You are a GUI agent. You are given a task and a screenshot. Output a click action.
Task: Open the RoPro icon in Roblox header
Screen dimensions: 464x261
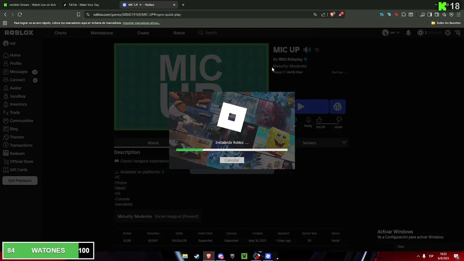pos(457,33)
